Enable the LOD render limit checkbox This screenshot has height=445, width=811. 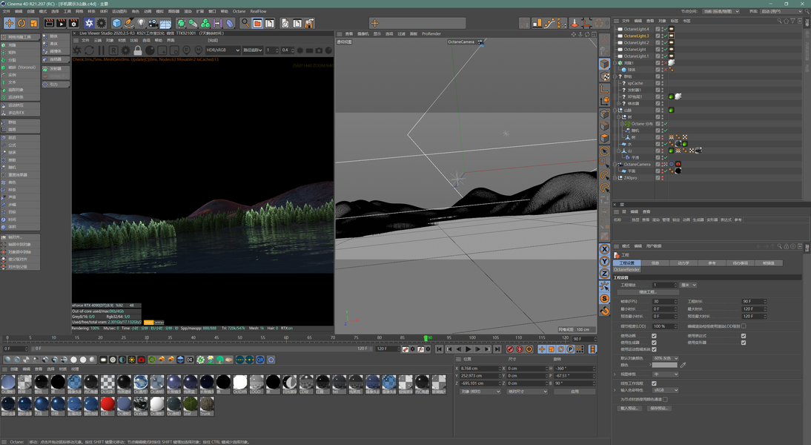(x=744, y=326)
